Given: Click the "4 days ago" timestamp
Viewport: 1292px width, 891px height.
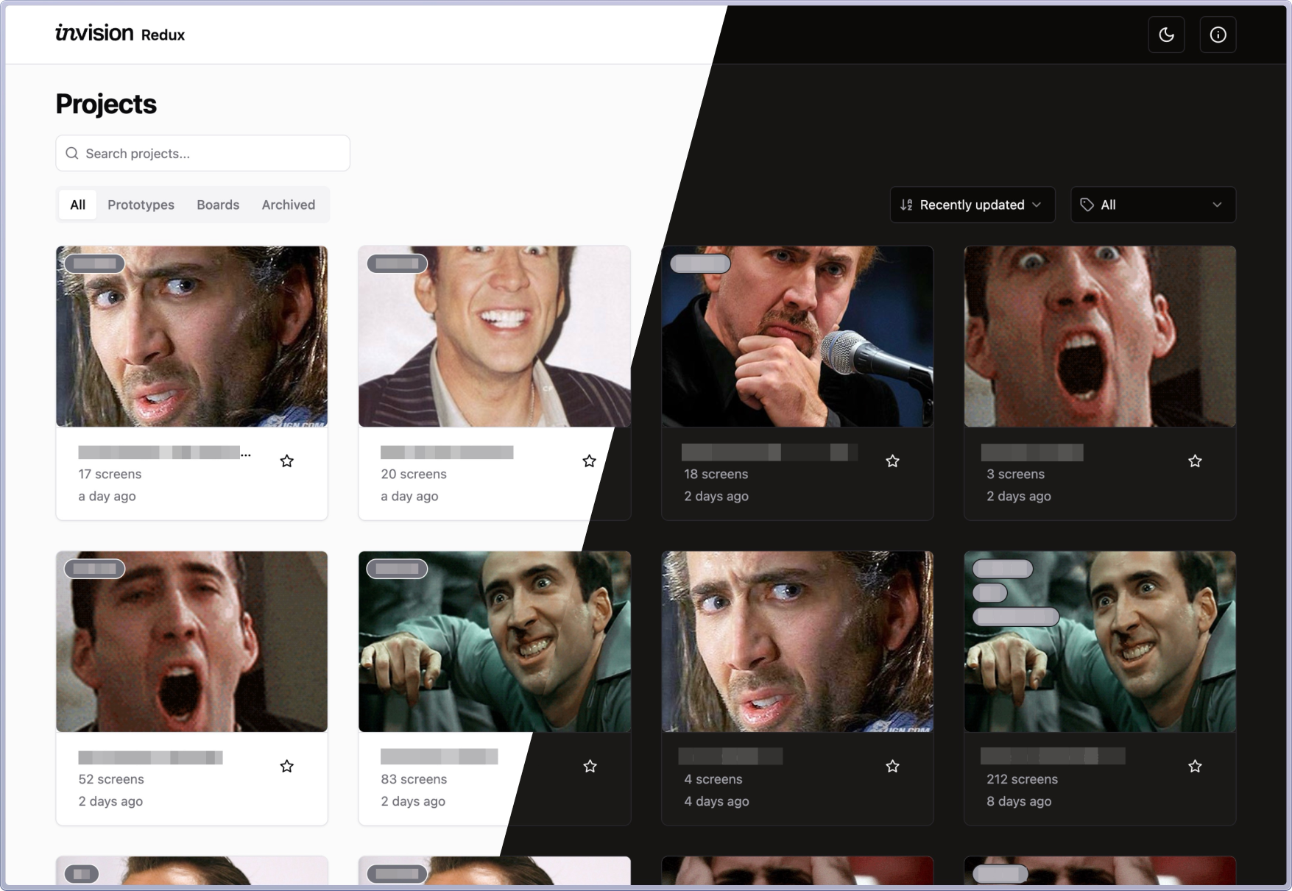Looking at the screenshot, I should click(716, 801).
